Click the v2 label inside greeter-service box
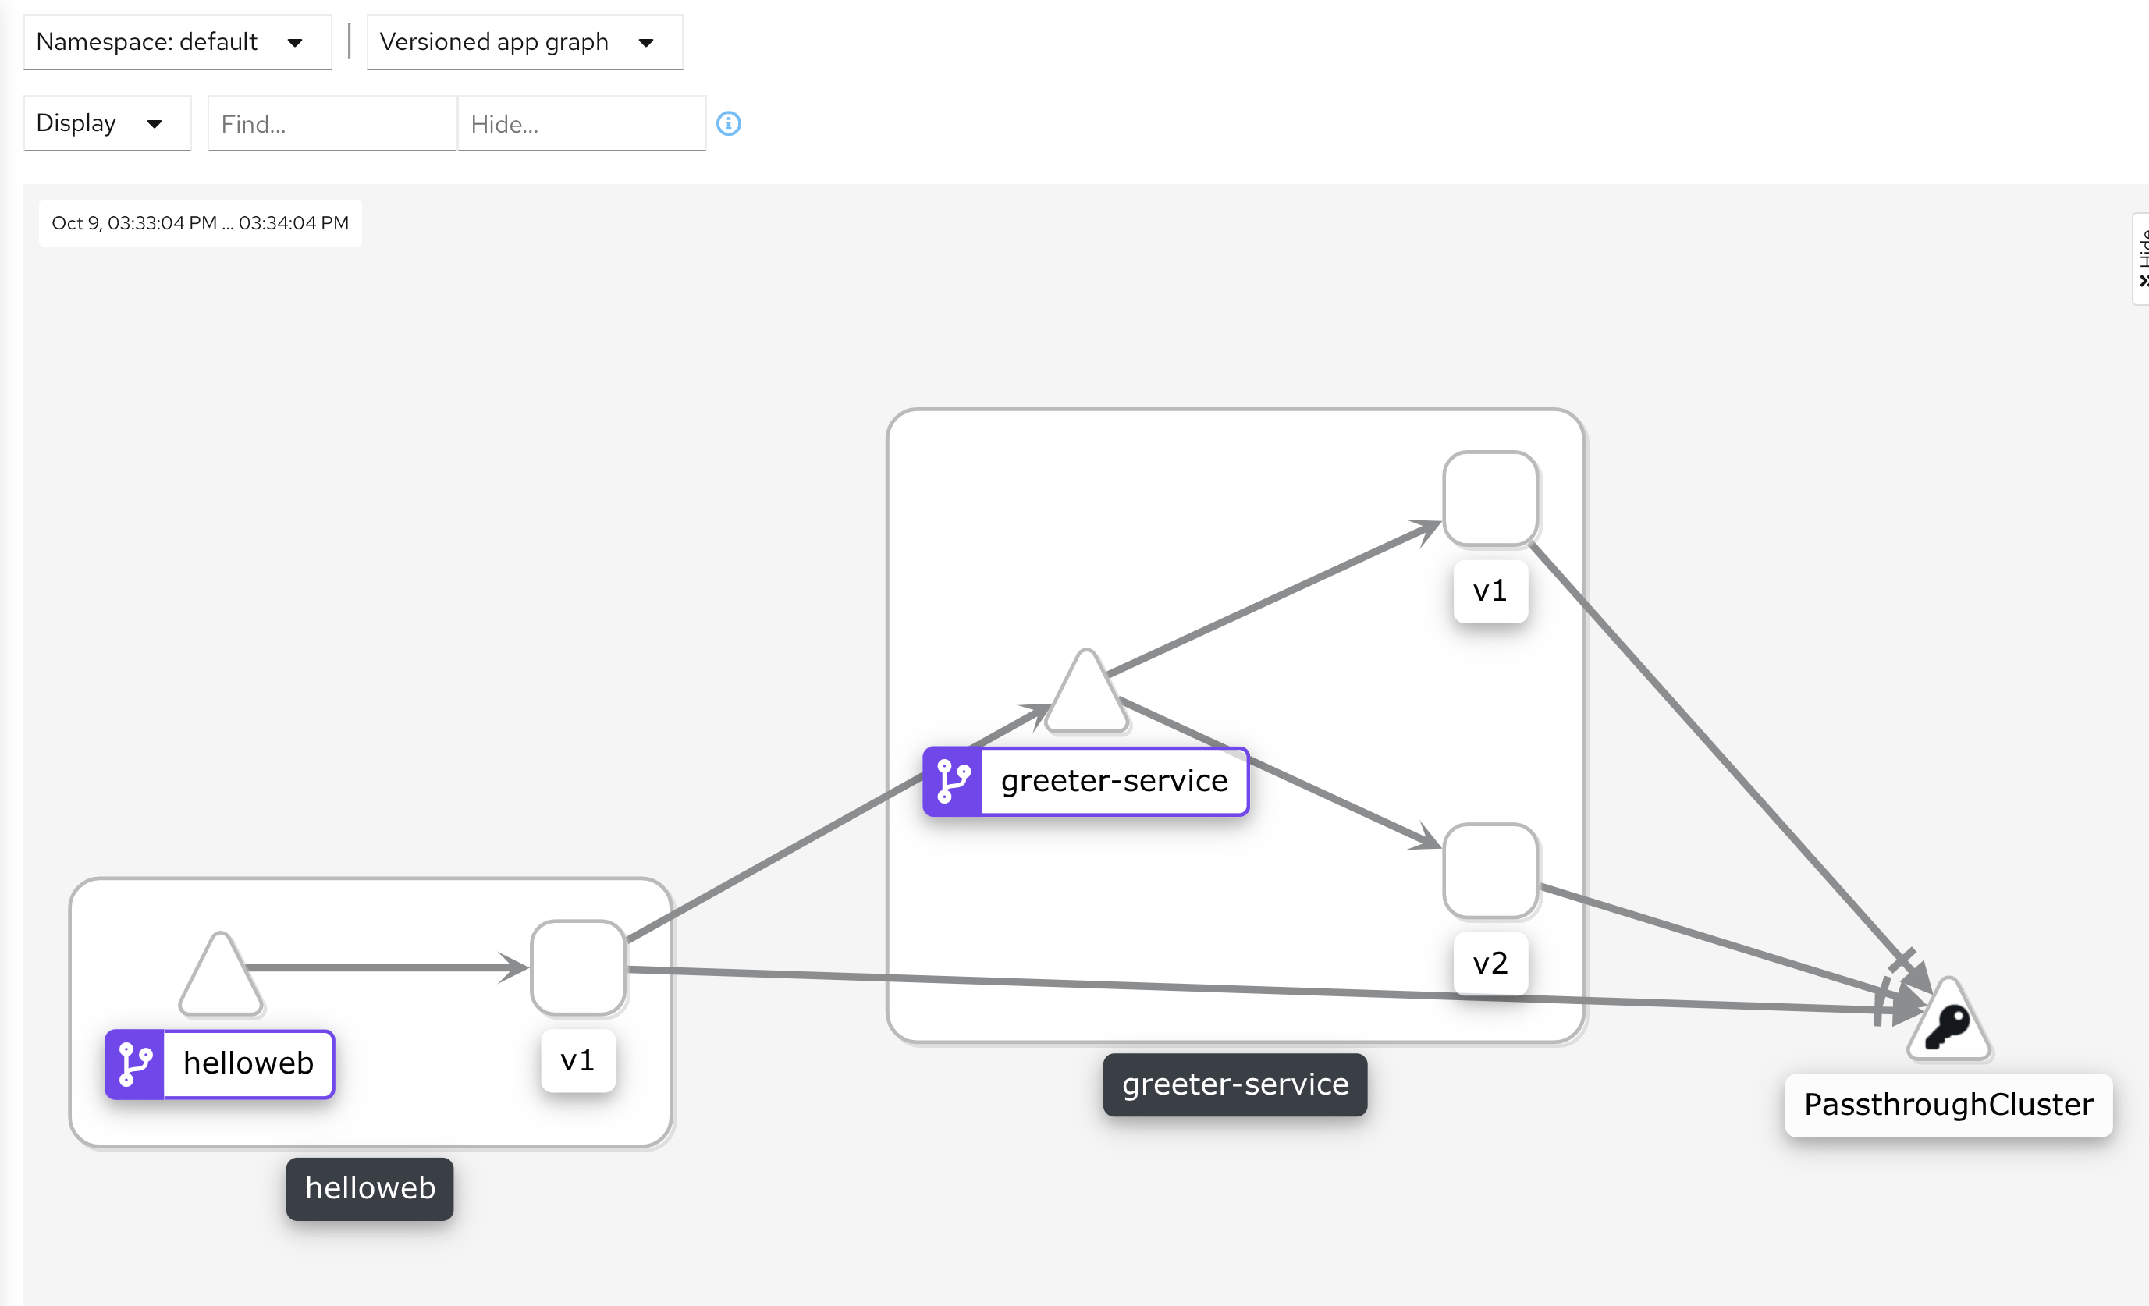This screenshot has height=1306, width=2149. coord(1490,964)
